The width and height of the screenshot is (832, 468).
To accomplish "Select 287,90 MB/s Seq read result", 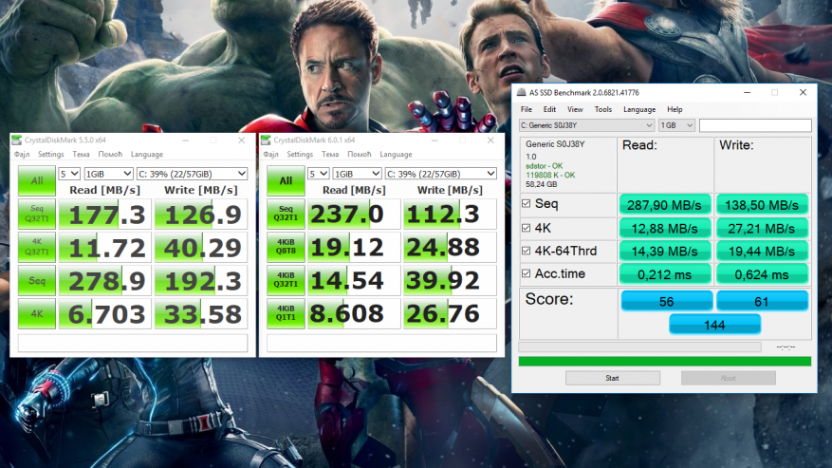I will [x=664, y=205].
